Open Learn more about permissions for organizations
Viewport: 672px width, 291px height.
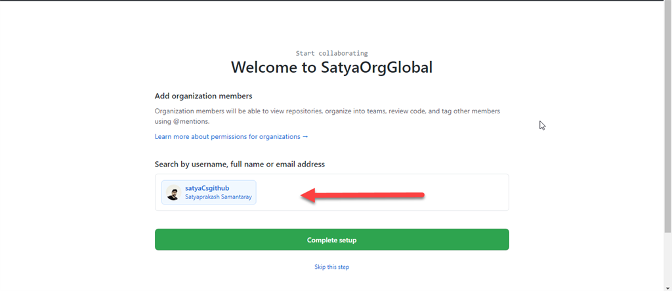[231, 136]
